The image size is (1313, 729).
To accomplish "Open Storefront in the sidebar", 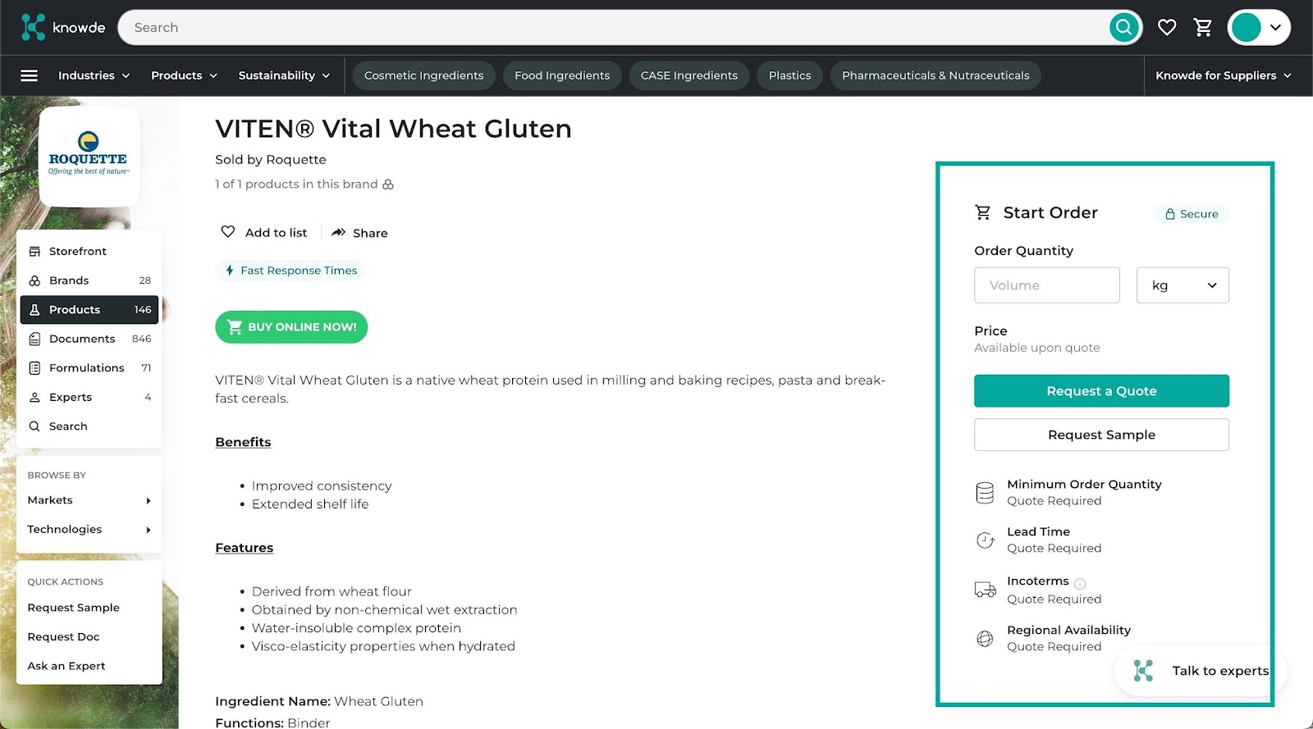I will click(89, 251).
